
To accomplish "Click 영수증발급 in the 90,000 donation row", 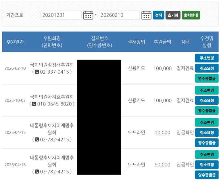I will tap(207, 175).
